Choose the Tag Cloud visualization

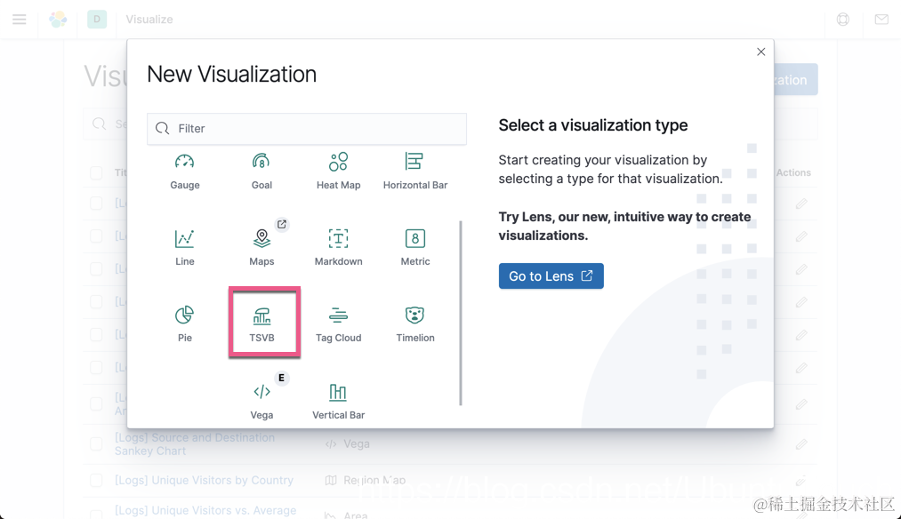pos(339,323)
